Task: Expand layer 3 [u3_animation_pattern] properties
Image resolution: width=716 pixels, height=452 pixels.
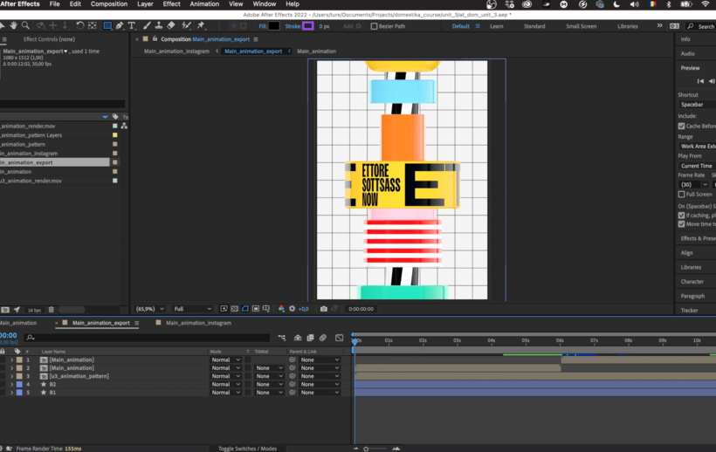Action: [12, 376]
